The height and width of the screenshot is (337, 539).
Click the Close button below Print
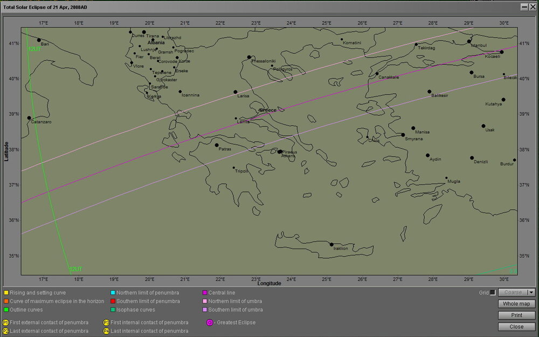coord(516,327)
